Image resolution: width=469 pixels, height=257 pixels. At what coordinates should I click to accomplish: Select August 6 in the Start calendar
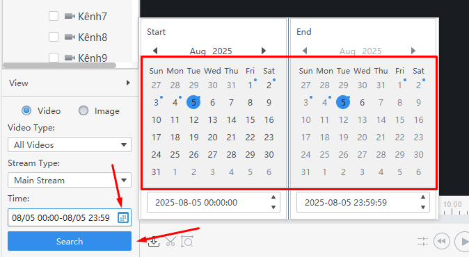pyautogui.click(x=212, y=103)
